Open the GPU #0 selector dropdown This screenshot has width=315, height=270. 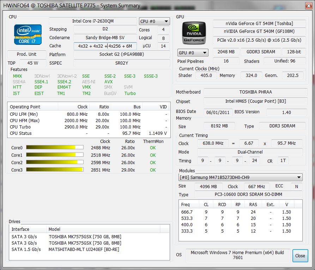pos(193,53)
